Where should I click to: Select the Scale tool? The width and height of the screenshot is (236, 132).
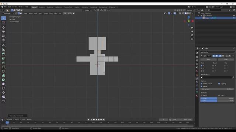coord(3,36)
